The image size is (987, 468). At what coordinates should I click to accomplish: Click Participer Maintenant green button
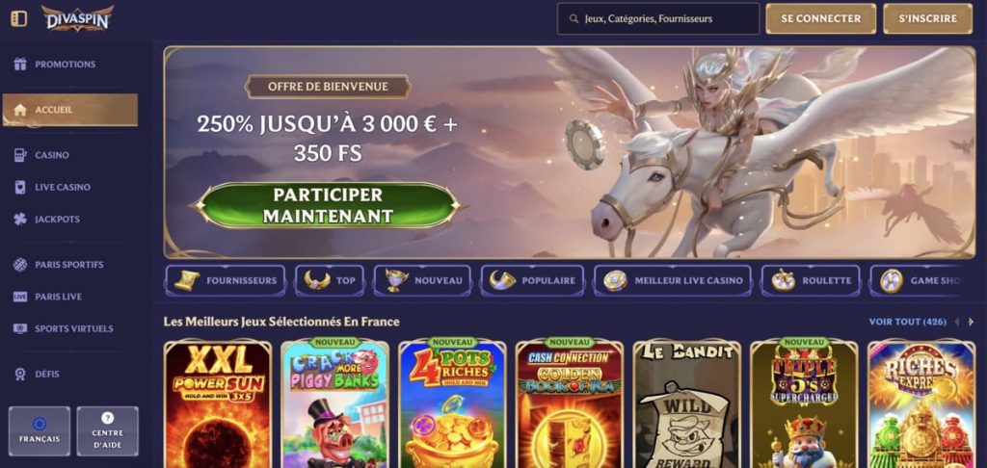point(328,205)
